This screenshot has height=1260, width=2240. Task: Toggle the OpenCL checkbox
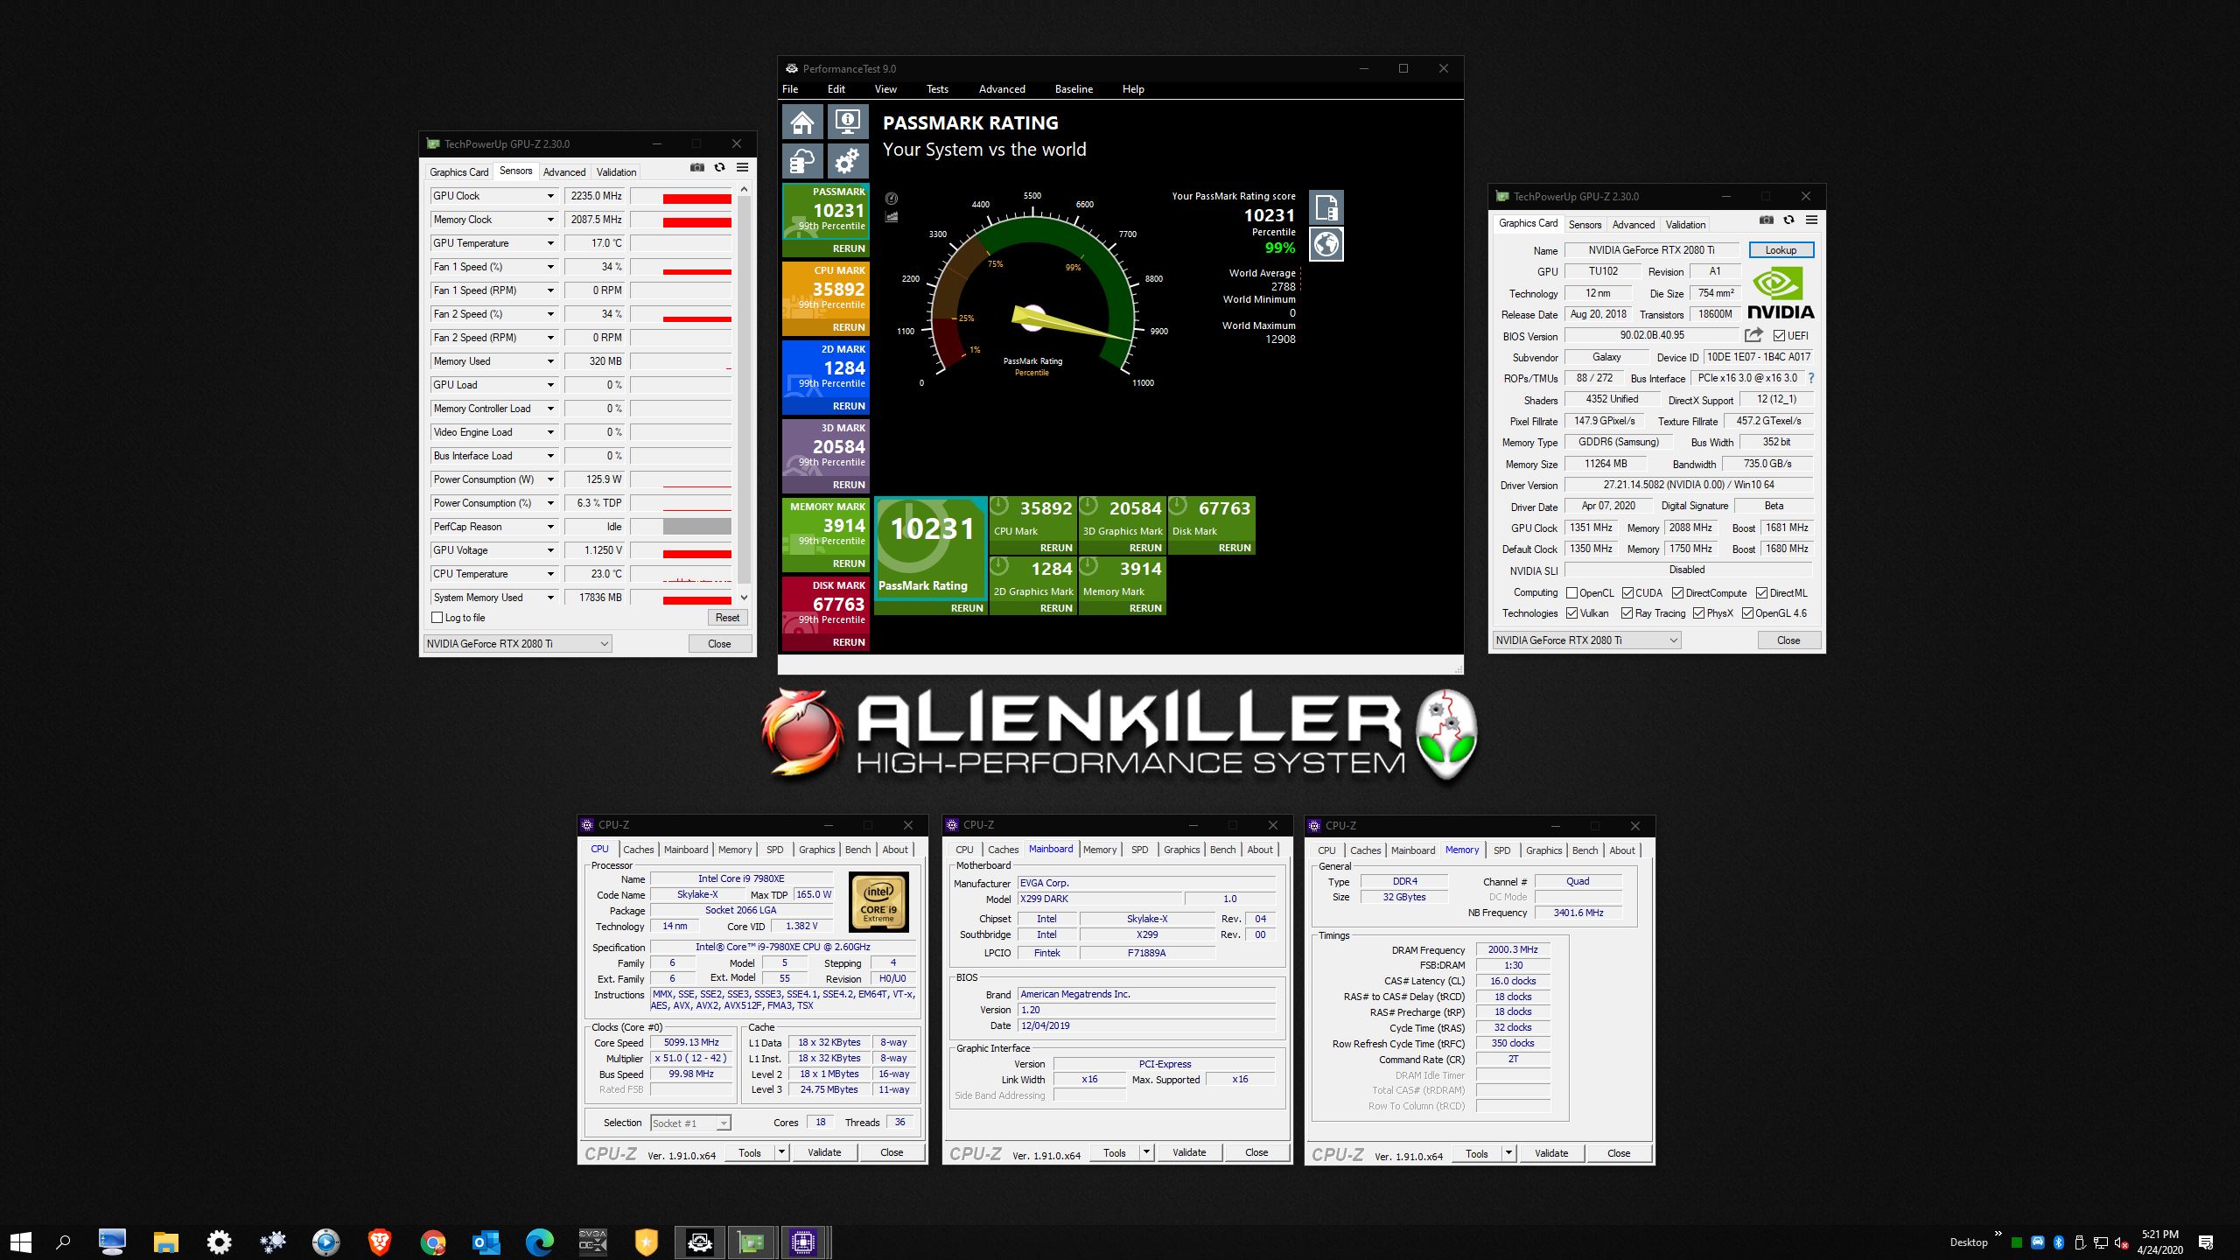[1571, 593]
